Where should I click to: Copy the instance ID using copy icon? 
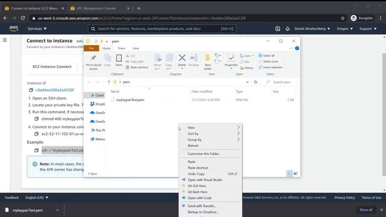[x=31, y=90]
